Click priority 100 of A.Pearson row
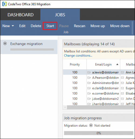Image resolution: width=135 pixels, height=139 pixels. (x=75, y=78)
